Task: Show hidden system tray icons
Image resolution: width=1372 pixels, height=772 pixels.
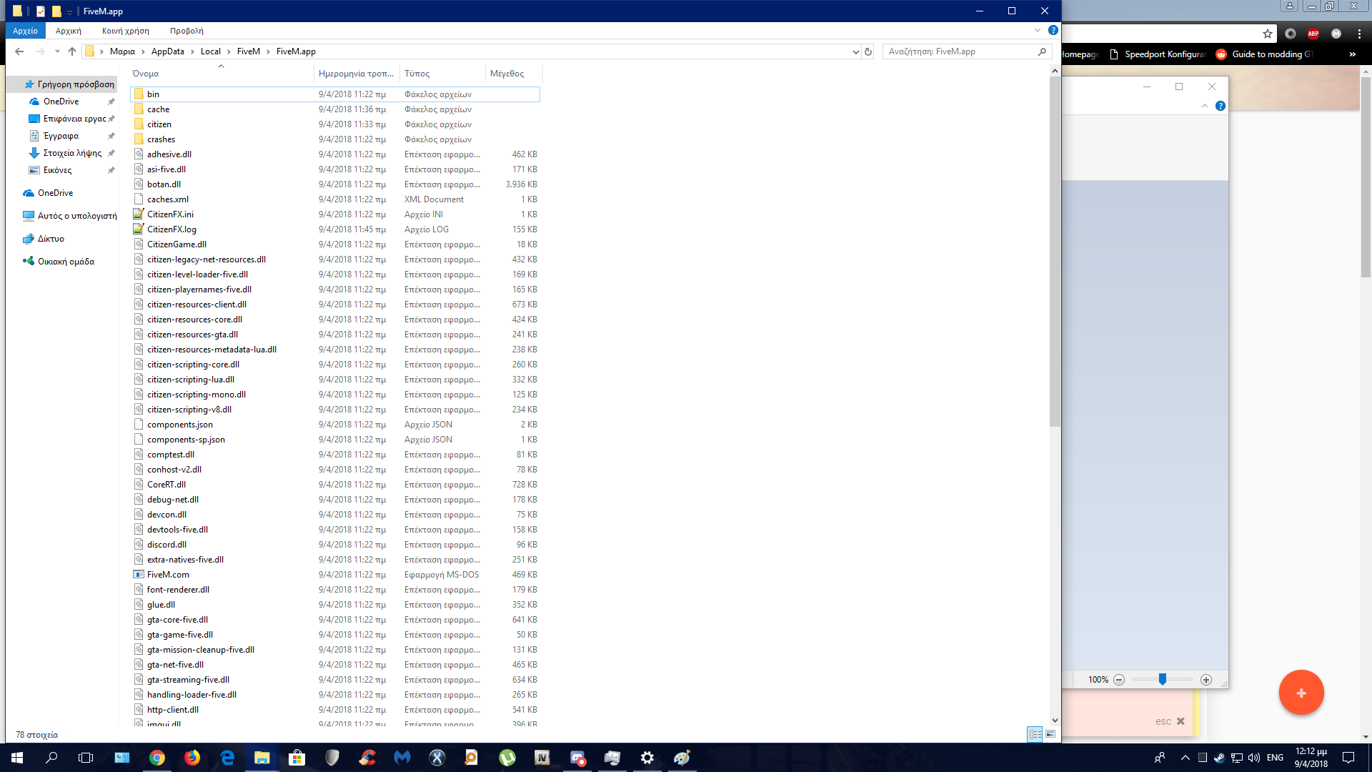Action: pyautogui.click(x=1185, y=758)
